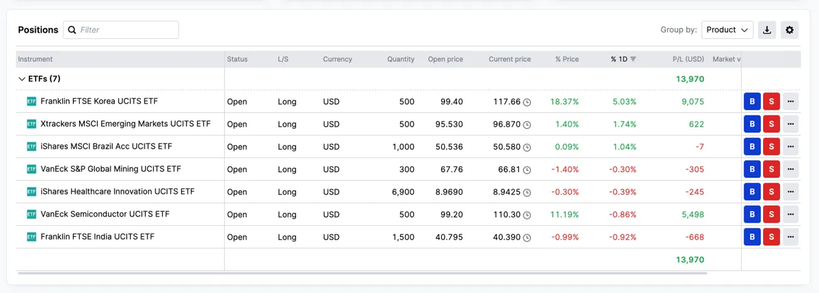This screenshot has width=819, height=293.
Task: Click the blue B buy icon for Franklin FTSE Korea
Action: pyautogui.click(x=752, y=102)
